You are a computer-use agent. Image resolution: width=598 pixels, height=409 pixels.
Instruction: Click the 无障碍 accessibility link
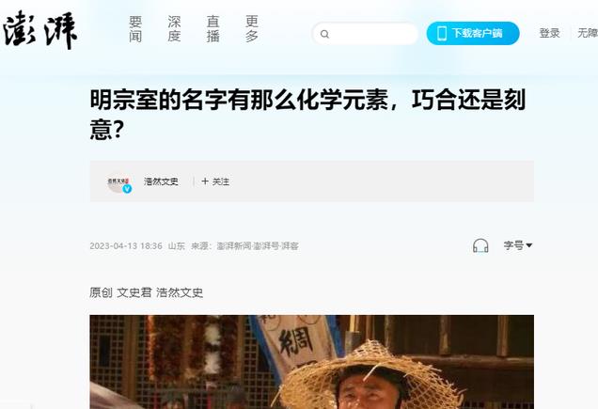(x=588, y=33)
